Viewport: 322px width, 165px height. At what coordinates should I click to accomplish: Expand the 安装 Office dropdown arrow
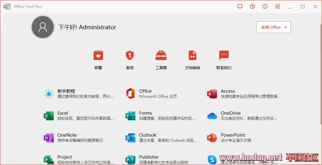285,27
